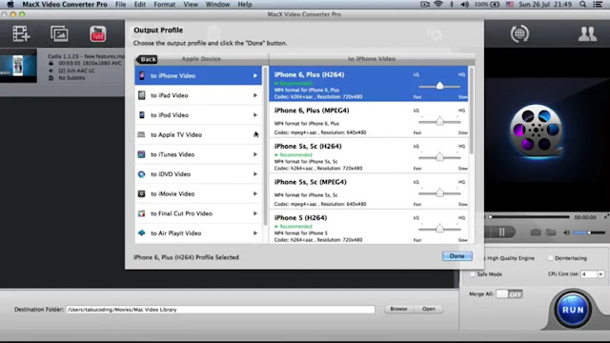610x343 pixels.
Task: Click the Done button
Action: tap(457, 256)
